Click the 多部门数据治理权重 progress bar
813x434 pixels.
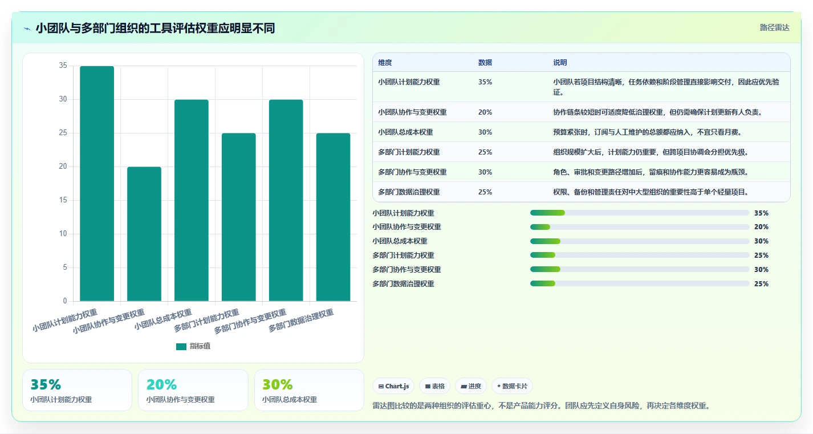click(640, 283)
